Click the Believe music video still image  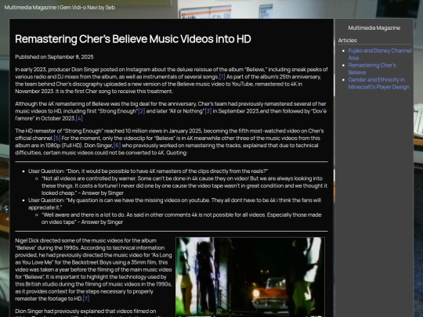point(250,277)
